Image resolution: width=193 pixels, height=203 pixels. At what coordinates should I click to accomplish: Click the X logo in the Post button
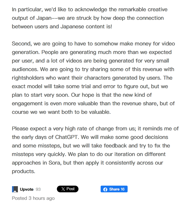pos(63,189)
